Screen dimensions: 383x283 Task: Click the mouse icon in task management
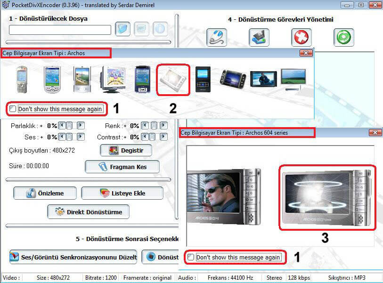[217, 37]
